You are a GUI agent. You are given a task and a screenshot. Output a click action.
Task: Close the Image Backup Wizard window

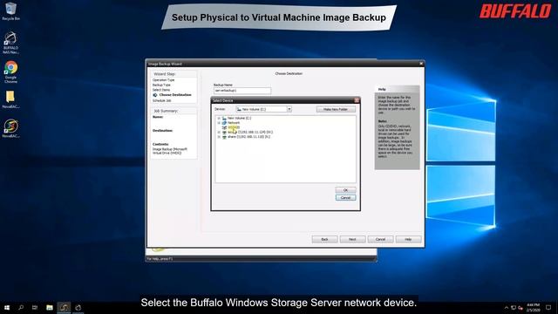(x=421, y=64)
